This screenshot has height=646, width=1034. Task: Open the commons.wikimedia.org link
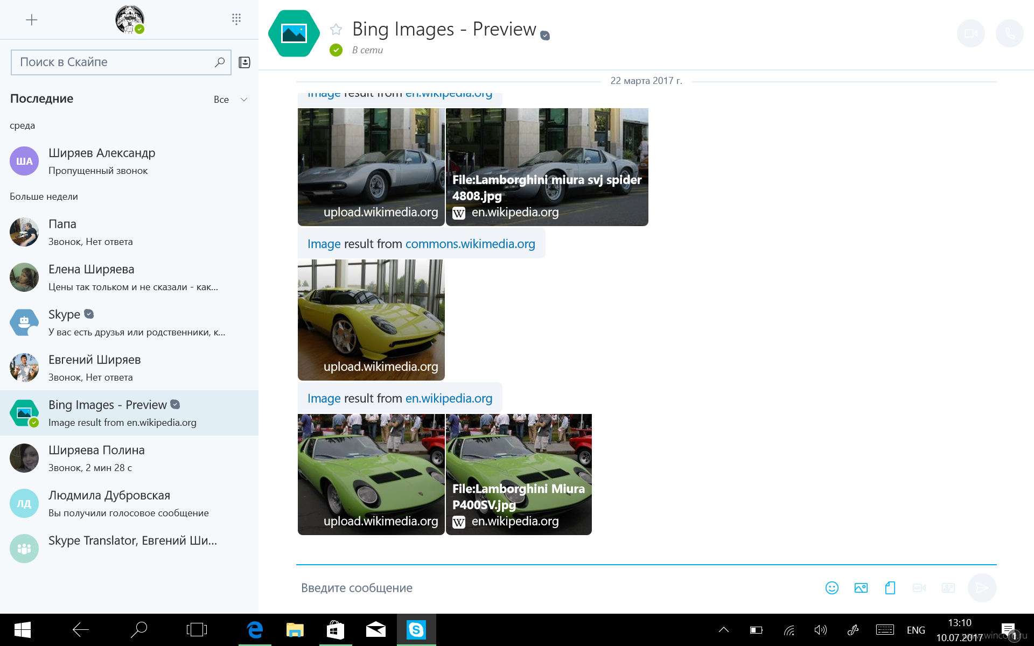pyautogui.click(x=470, y=244)
